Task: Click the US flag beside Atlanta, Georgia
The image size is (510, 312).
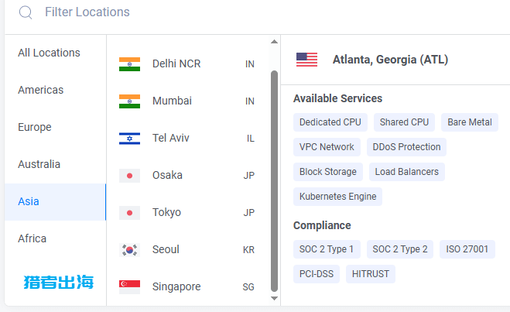Action: point(306,60)
